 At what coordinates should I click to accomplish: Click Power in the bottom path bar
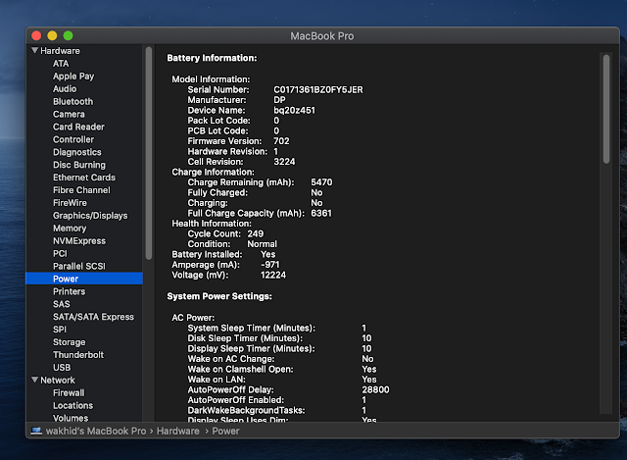click(x=225, y=432)
